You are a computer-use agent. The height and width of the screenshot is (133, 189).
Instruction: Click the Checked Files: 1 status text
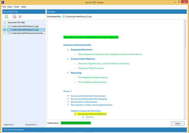point(31,124)
